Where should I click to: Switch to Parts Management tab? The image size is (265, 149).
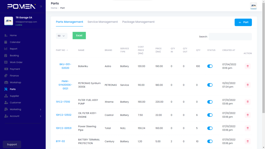69,22
